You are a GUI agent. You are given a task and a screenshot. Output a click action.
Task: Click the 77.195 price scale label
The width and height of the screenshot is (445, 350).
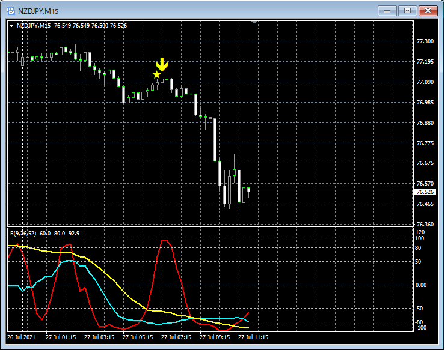pos(425,62)
